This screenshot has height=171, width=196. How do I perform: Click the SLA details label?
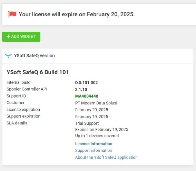[x=17, y=123]
